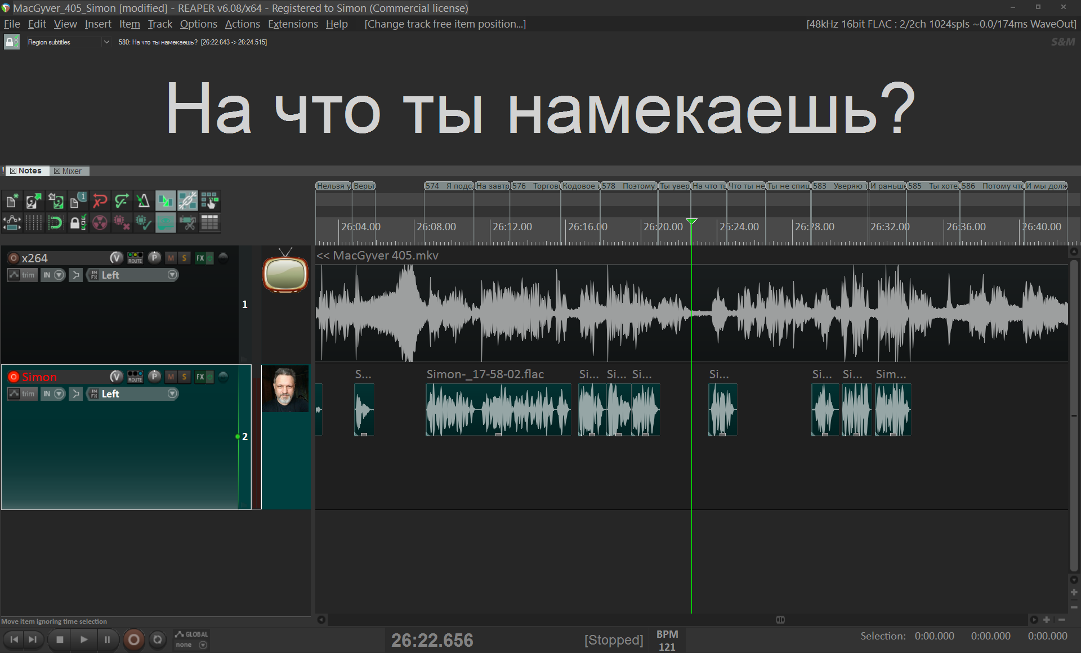This screenshot has width=1081, height=653.
Task: Toggle the Metronome icon
Action: [144, 201]
